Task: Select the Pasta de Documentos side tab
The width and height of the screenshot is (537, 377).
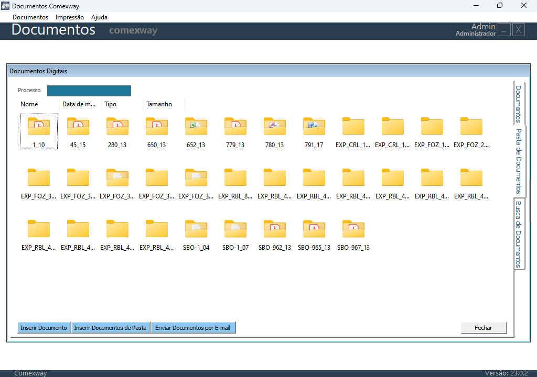Action: (519, 161)
